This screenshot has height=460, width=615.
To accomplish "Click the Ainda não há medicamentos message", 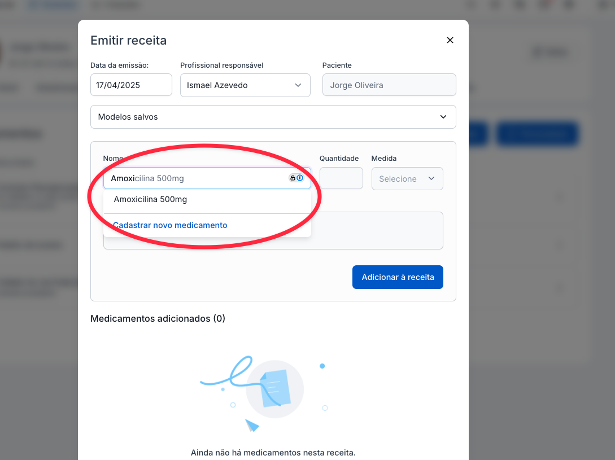I will point(273,453).
